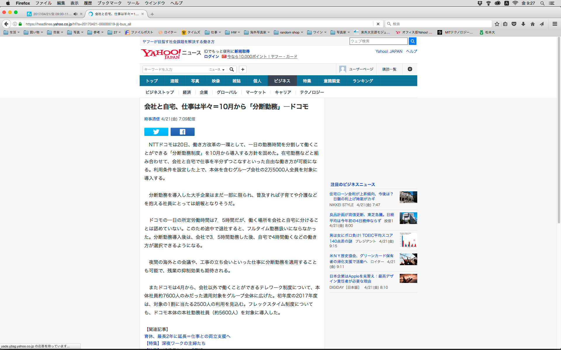Image resolution: width=561 pixels, height=350 pixels.
Task: Select the ランキング navigation tab
Action: (x=363, y=81)
